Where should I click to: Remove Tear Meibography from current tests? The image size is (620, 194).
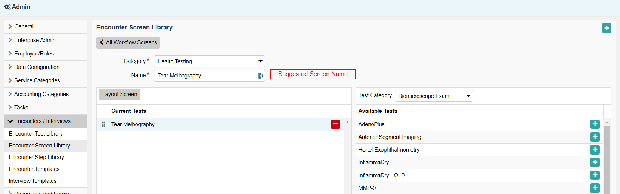[335, 124]
